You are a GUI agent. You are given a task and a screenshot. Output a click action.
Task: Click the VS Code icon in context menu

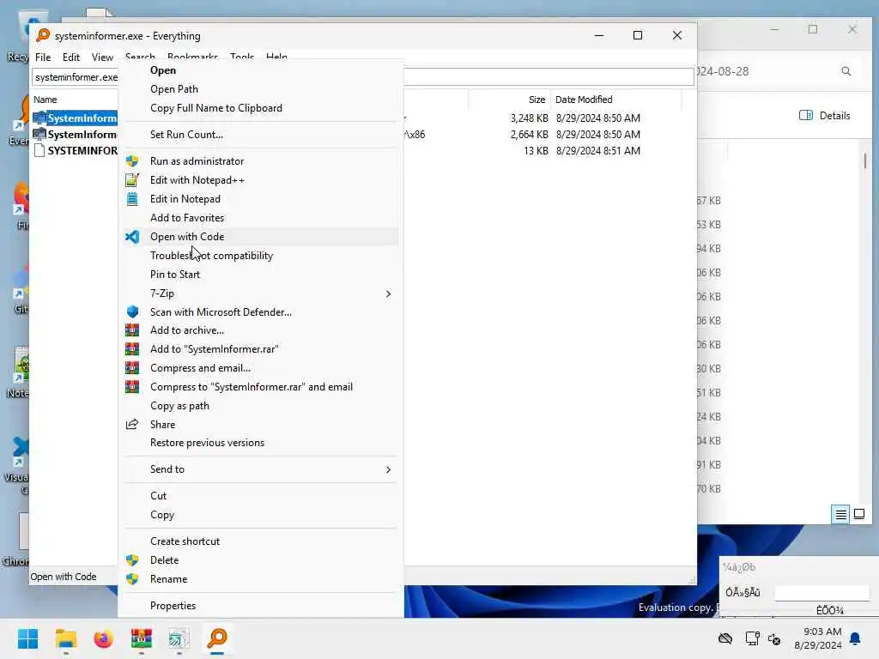point(132,237)
